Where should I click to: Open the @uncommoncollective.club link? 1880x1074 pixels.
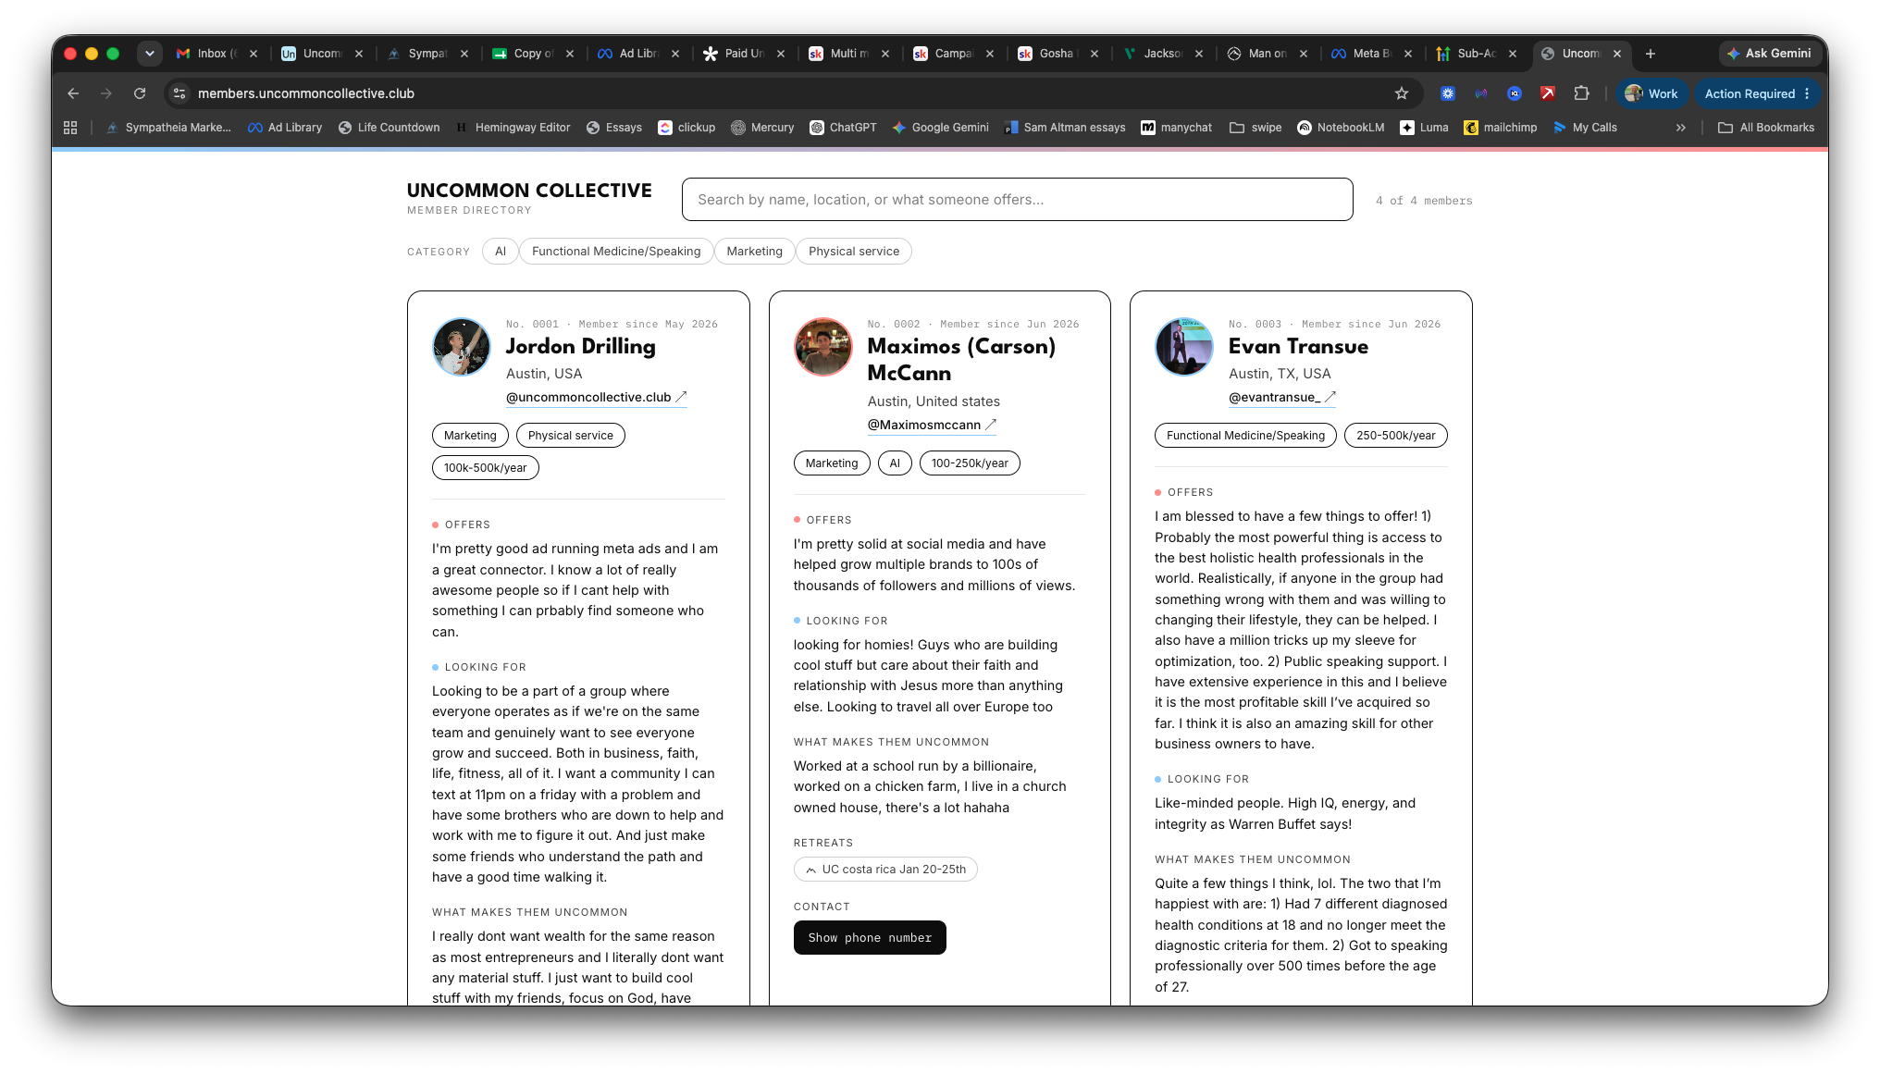pyautogui.click(x=596, y=397)
